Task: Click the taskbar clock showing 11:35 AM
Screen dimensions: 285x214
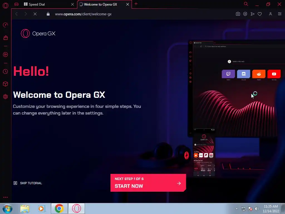Action: pos(271,209)
